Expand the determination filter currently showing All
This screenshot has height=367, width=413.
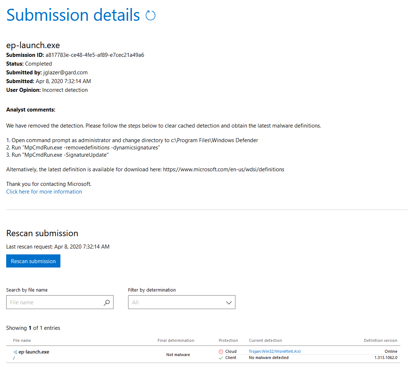point(181,302)
